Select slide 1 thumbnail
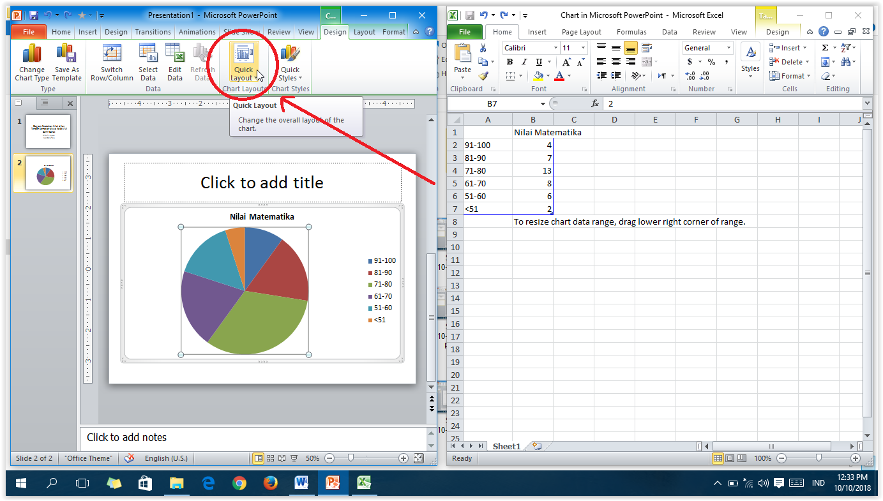Image resolution: width=883 pixels, height=501 pixels. point(49,131)
